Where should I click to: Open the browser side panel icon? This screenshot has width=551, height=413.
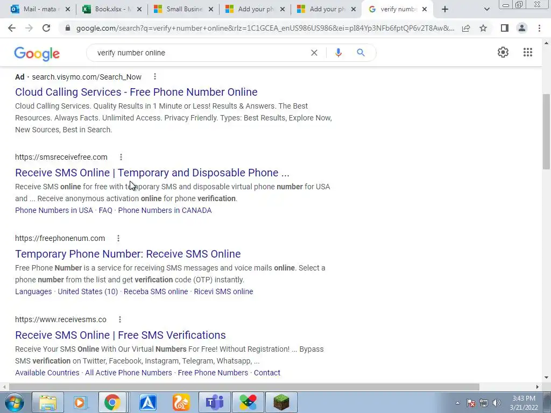click(505, 28)
